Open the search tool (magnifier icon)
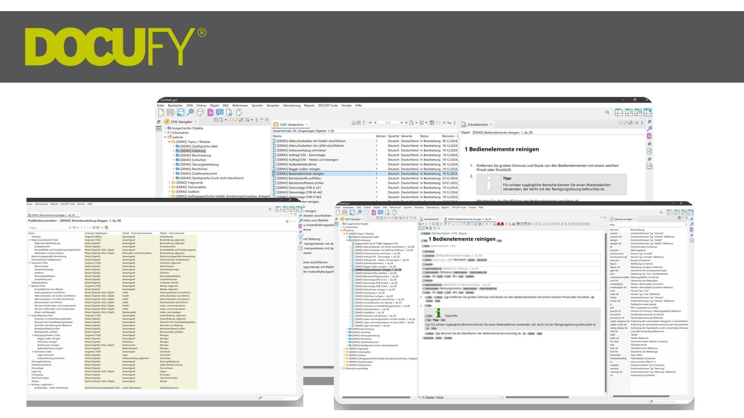The width and height of the screenshot is (744, 418). coord(190,112)
